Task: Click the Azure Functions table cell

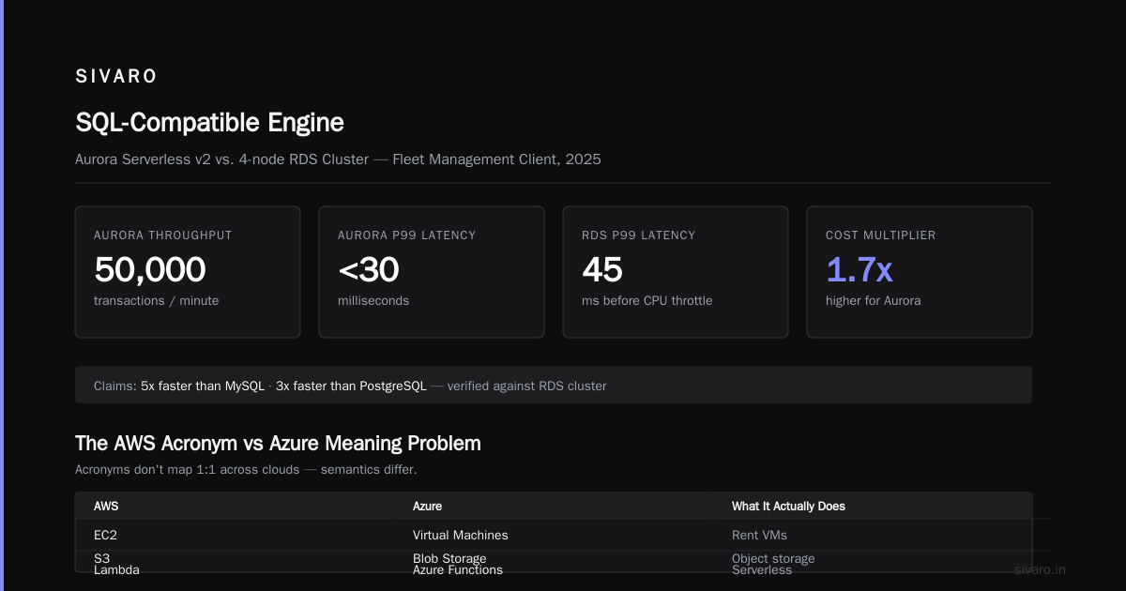Action: (x=458, y=569)
